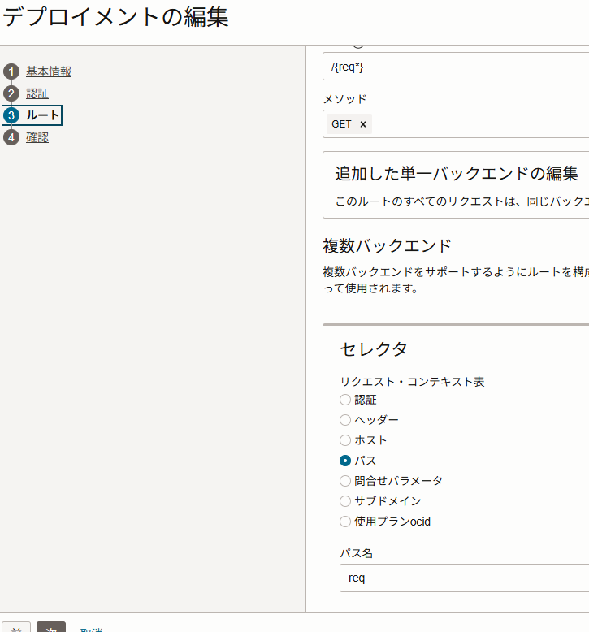Choose the 問合せパラメータ radio option
589x632 pixels.
tap(345, 481)
